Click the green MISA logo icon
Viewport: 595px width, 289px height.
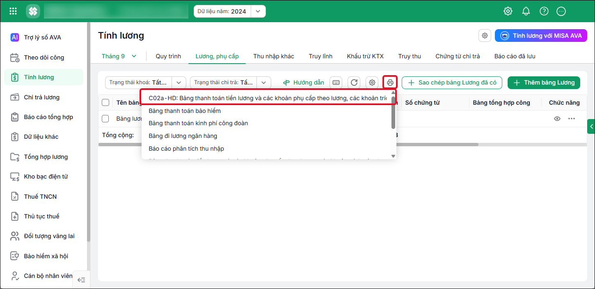tap(33, 11)
